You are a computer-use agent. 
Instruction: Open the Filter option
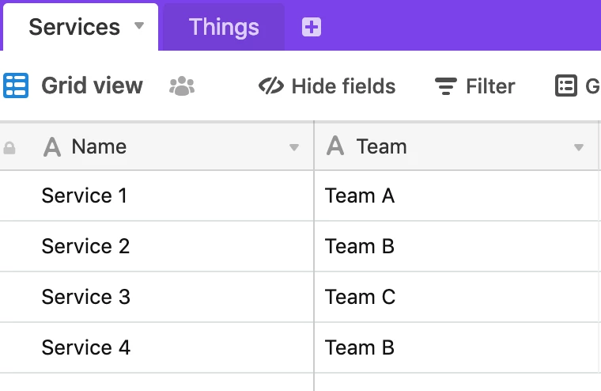click(475, 86)
